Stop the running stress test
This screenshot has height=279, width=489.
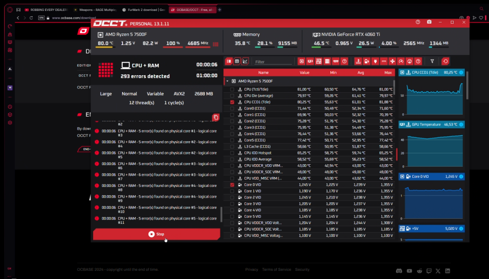156,234
